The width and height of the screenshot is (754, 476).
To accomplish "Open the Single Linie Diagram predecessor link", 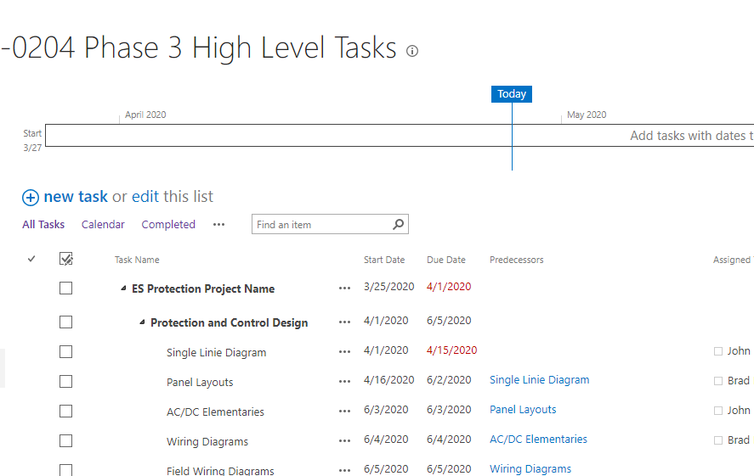I will pyautogui.click(x=539, y=380).
